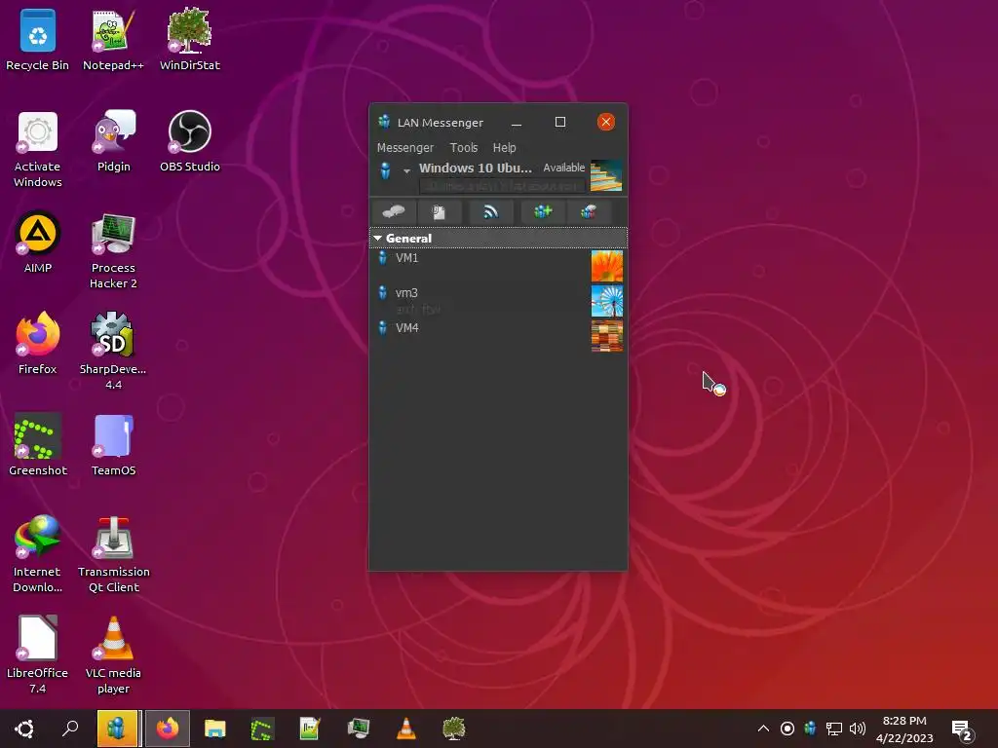
Task: Show hidden tray icons chevron
Action: click(763, 729)
